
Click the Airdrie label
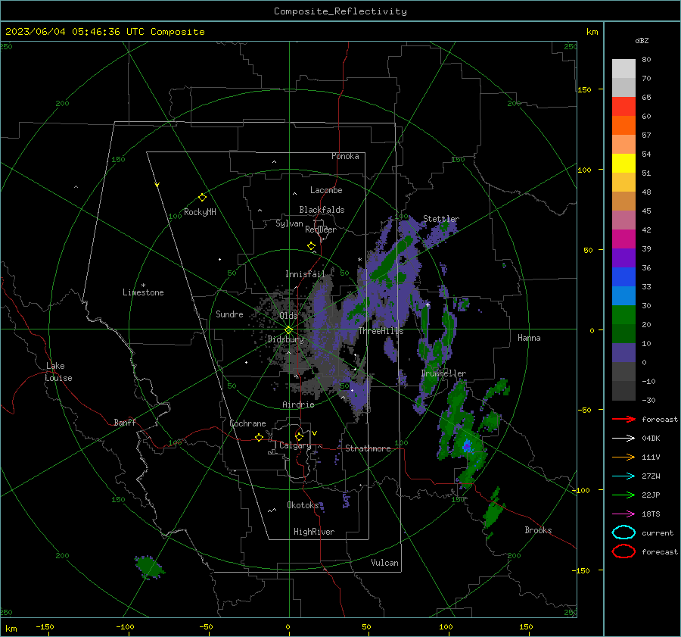298,404
